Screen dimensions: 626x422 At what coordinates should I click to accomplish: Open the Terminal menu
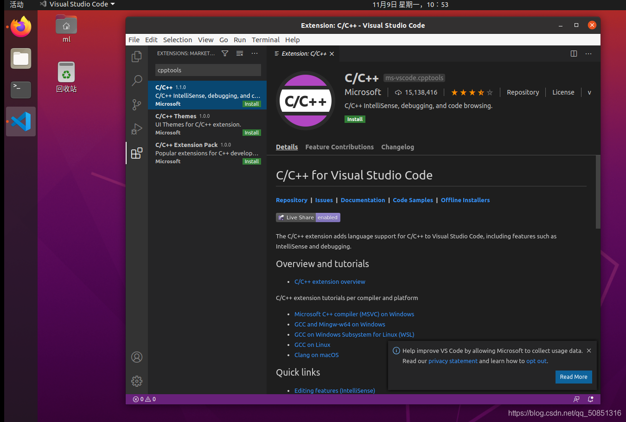click(x=266, y=40)
